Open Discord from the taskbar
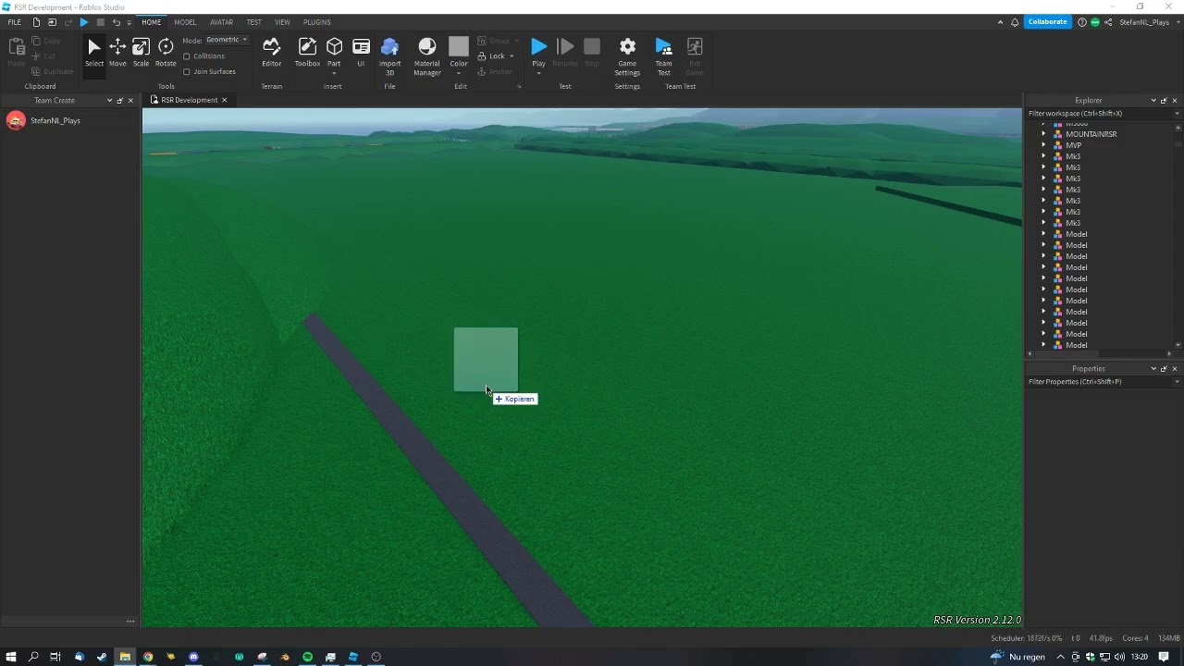The image size is (1184, 666). (x=193, y=657)
